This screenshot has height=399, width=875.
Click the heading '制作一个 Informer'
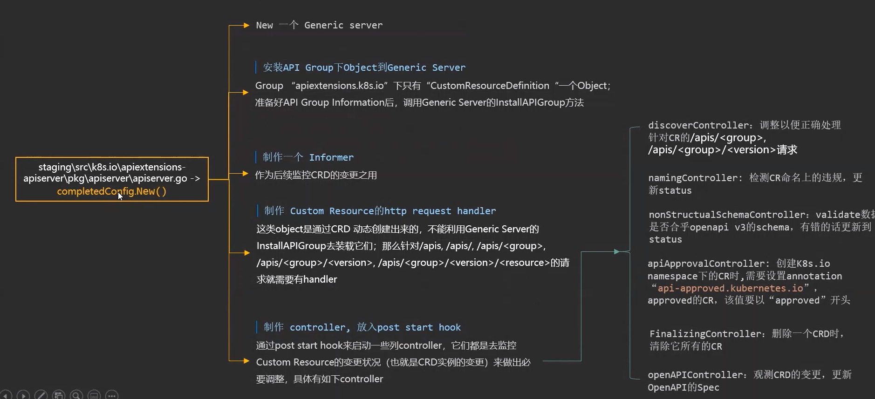coord(308,157)
